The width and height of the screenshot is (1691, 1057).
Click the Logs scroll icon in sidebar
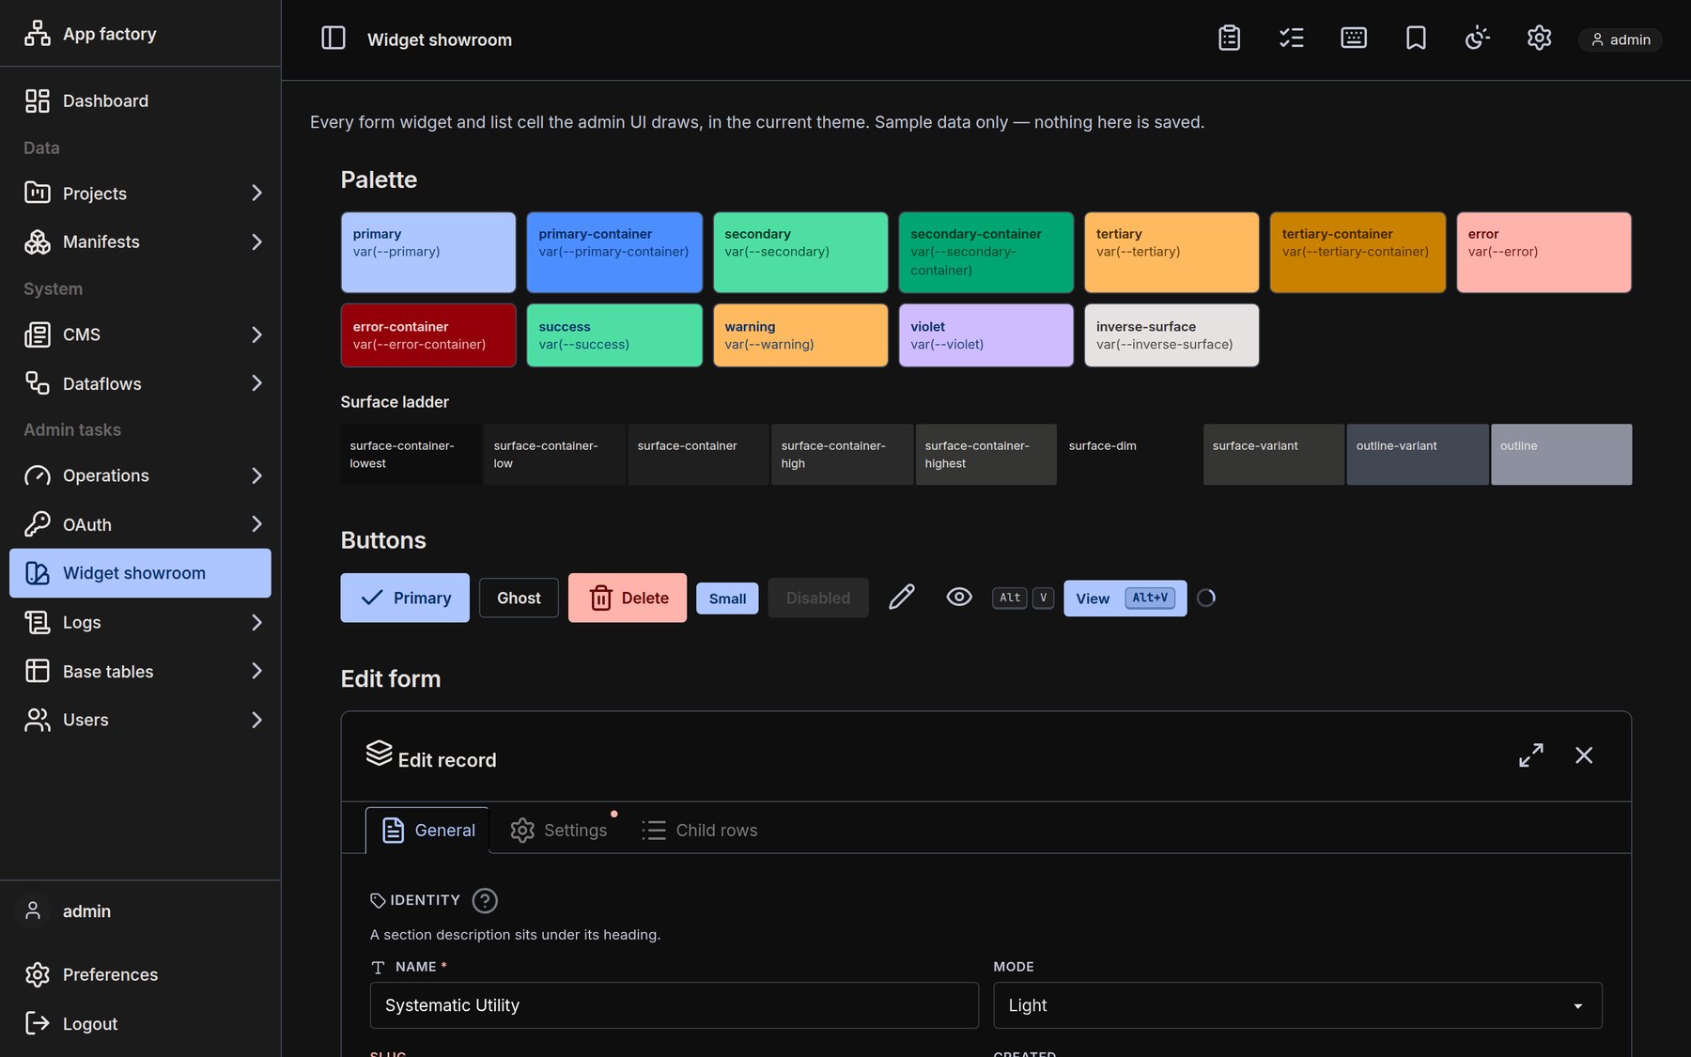(38, 622)
